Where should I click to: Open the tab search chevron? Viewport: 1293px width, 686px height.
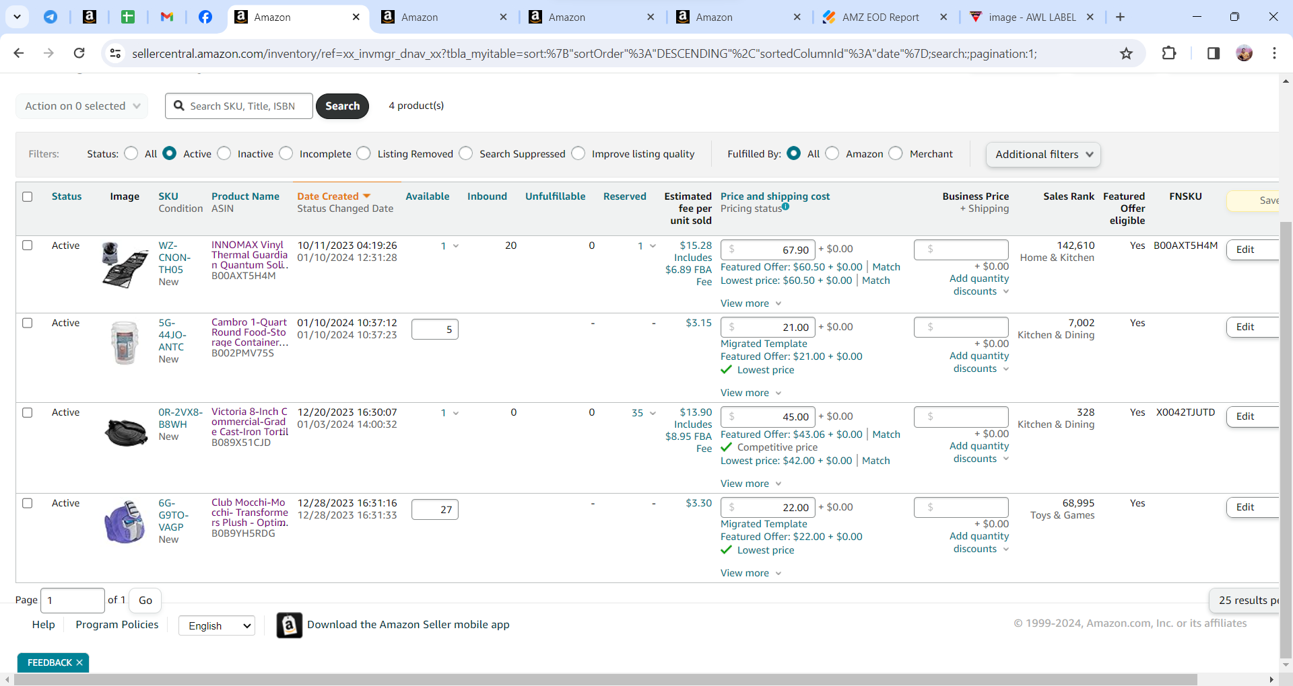17,17
